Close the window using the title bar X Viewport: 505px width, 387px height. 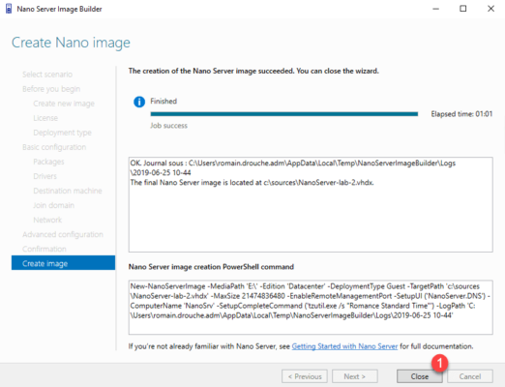(x=490, y=9)
